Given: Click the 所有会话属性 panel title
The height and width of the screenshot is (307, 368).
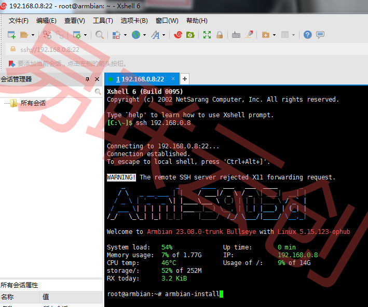Looking at the screenshot, I should tap(19, 285).
